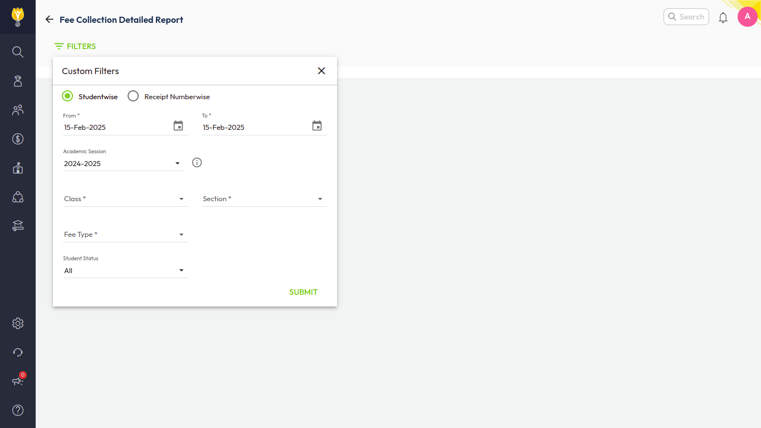Expand the Class dropdown
The image size is (761, 428).
[125, 199]
